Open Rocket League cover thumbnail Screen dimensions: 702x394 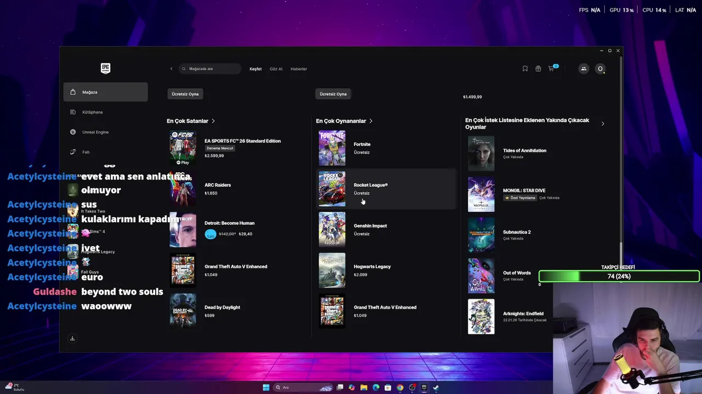point(332,189)
